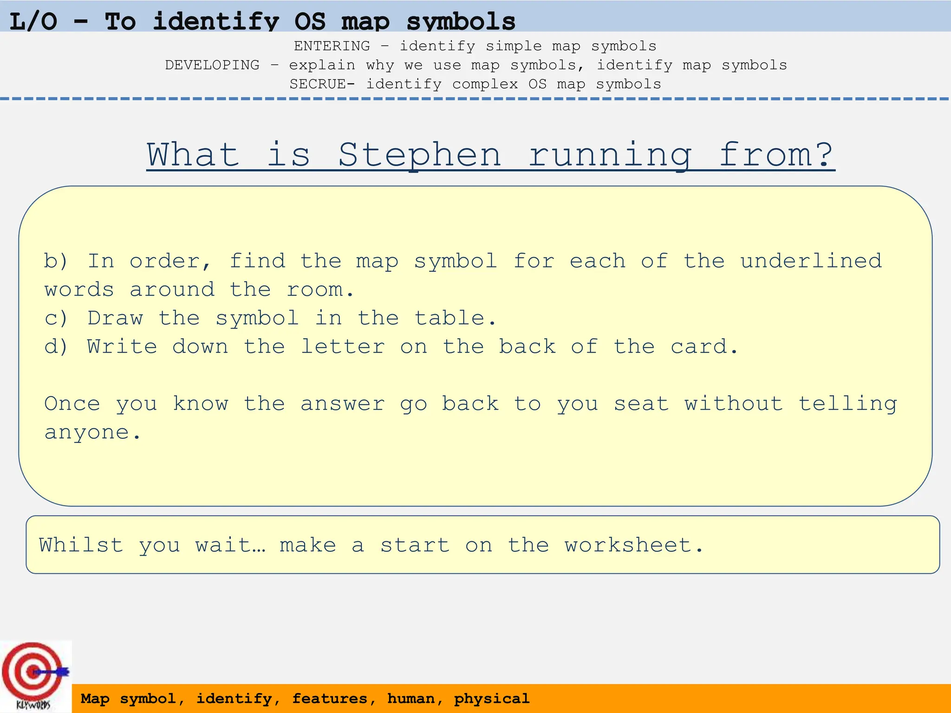Click the 'Once you know the answer' paragraph

471,418
